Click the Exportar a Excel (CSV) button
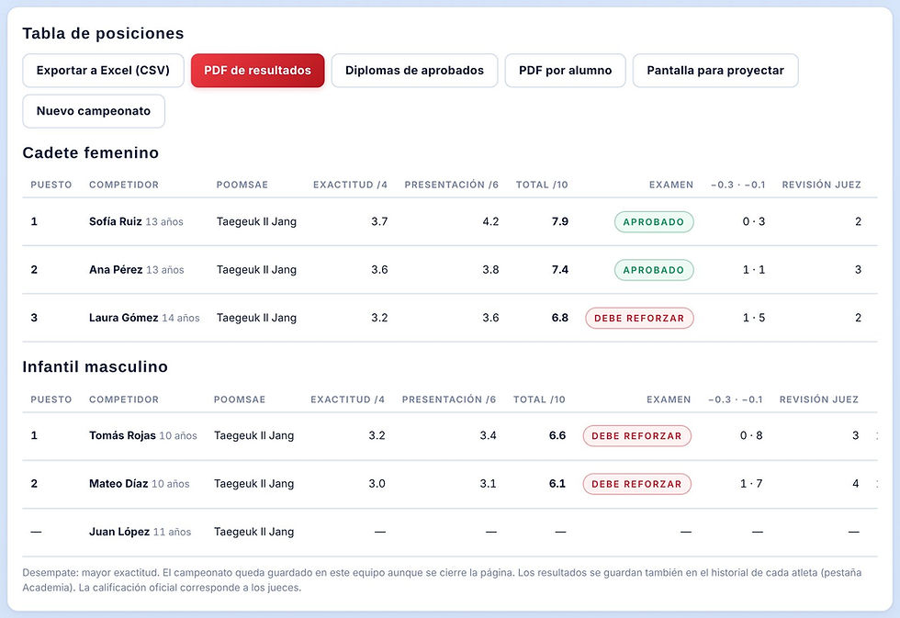This screenshot has width=900, height=618. click(103, 71)
